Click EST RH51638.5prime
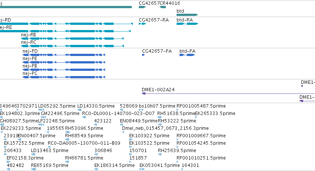Image resolution: width=315 pixels, height=171 pixels. coord(176,114)
